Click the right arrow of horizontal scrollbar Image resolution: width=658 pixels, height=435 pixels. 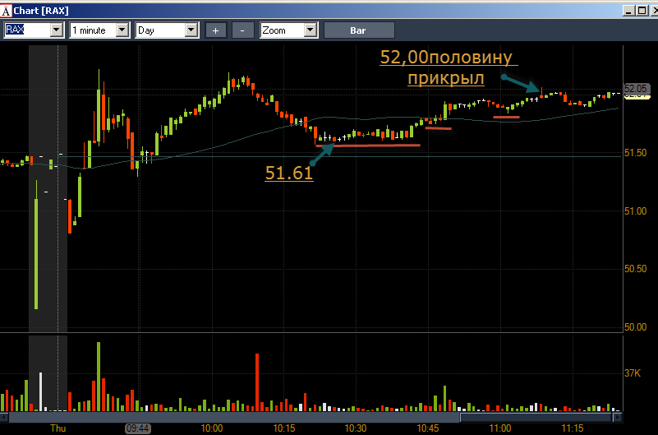(x=617, y=418)
